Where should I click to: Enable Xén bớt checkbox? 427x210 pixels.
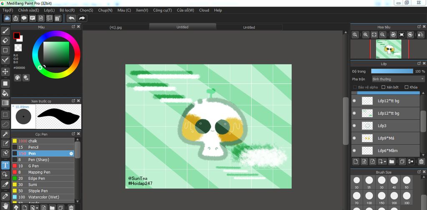(384, 87)
